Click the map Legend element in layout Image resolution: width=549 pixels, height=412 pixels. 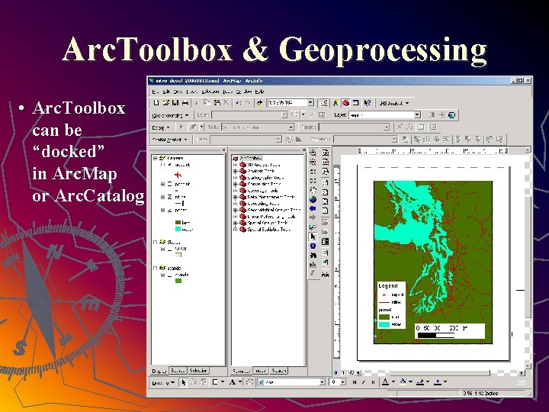point(391,304)
